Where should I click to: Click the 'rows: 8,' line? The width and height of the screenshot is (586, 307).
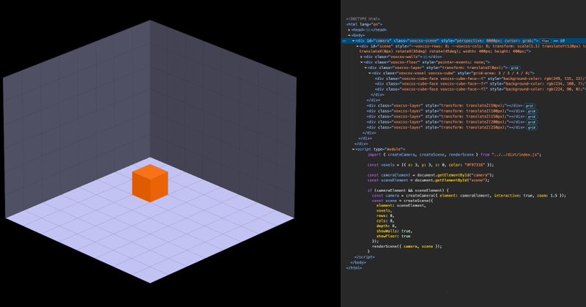click(385, 215)
